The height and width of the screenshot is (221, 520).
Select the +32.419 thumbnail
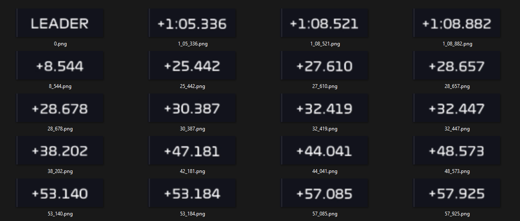coord(325,108)
